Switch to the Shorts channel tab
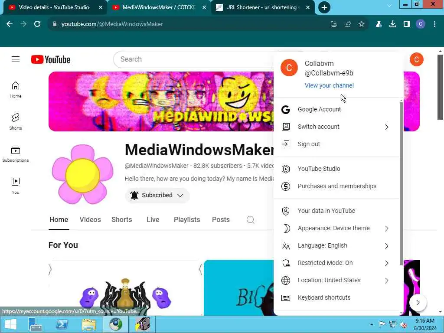The width and height of the screenshot is (444, 333). [122, 220]
